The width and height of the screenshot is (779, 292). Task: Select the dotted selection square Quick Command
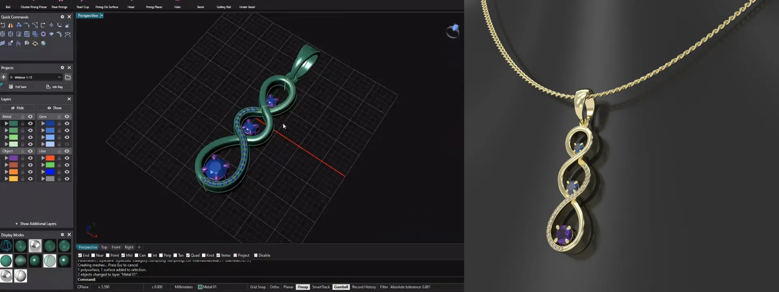(x=27, y=34)
